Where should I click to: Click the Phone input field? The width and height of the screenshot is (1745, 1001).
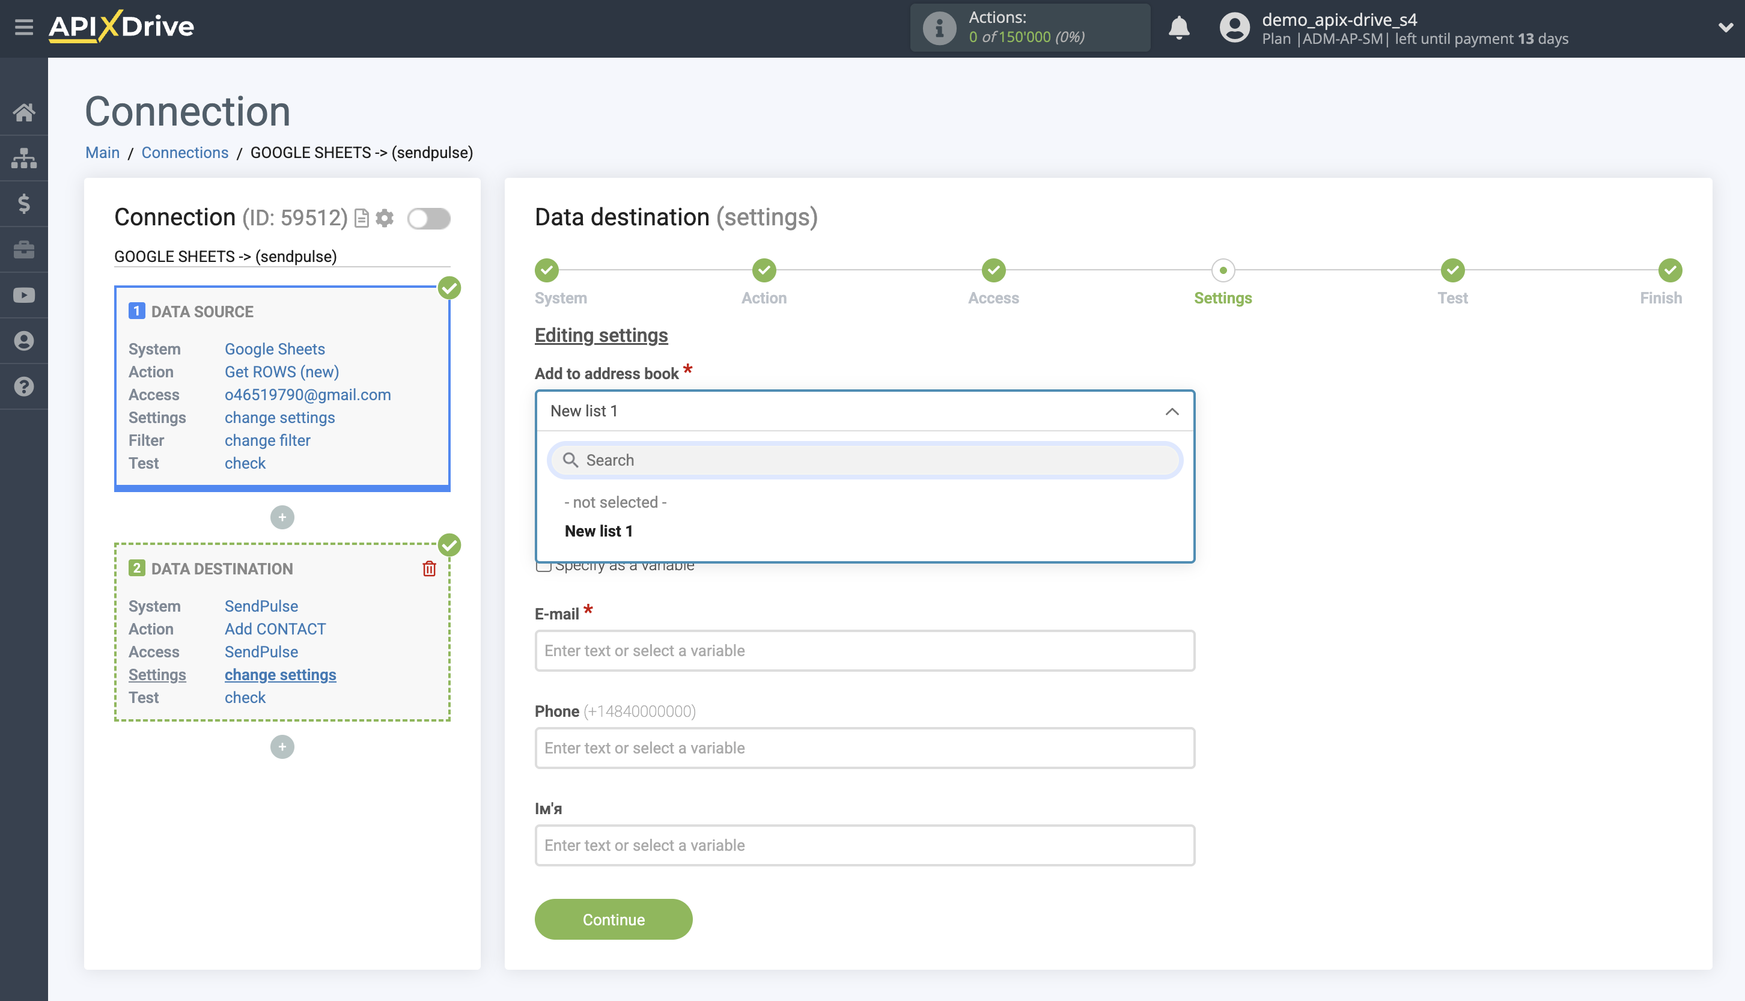[x=864, y=748]
